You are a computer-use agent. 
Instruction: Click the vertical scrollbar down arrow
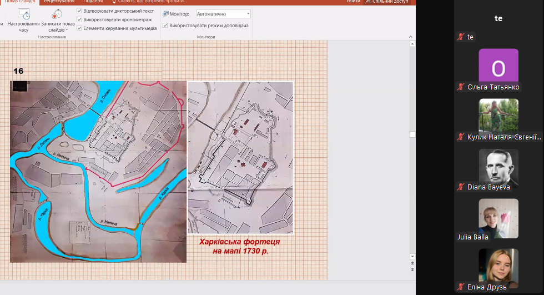click(x=412, y=257)
